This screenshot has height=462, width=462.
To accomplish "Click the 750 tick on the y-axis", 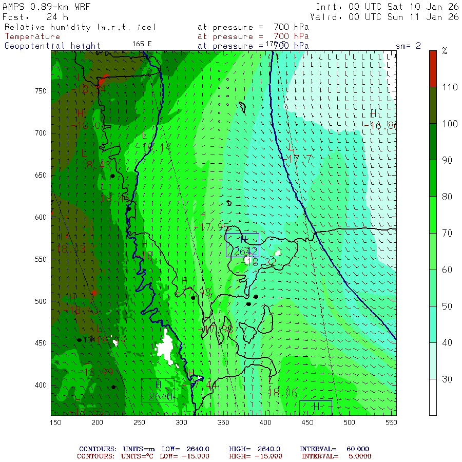I will (x=41, y=91).
